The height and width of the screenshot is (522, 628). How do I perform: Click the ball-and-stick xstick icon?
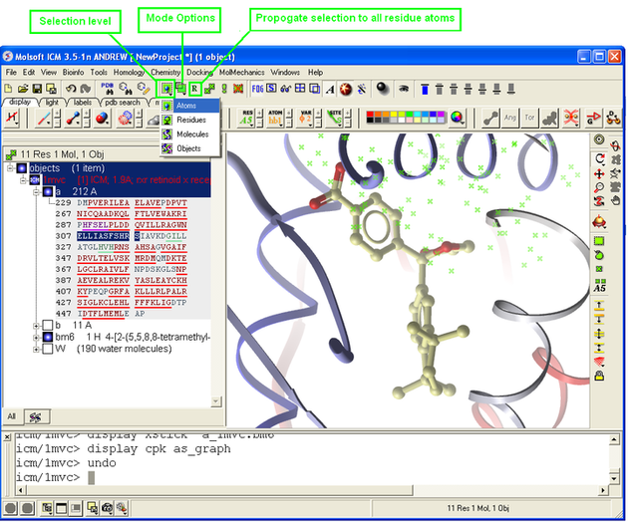[x=73, y=119]
